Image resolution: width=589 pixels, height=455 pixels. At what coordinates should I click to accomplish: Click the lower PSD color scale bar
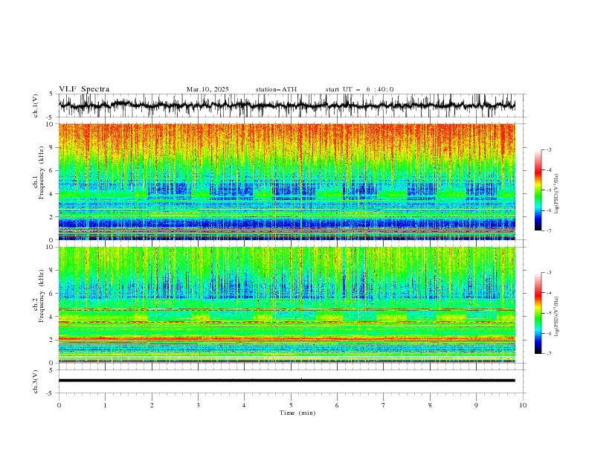pos(538,313)
